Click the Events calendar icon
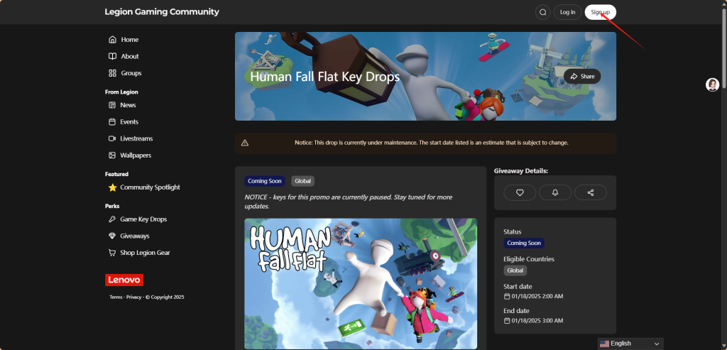Viewport: 727px width, 350px height. (x=111, y=122)
